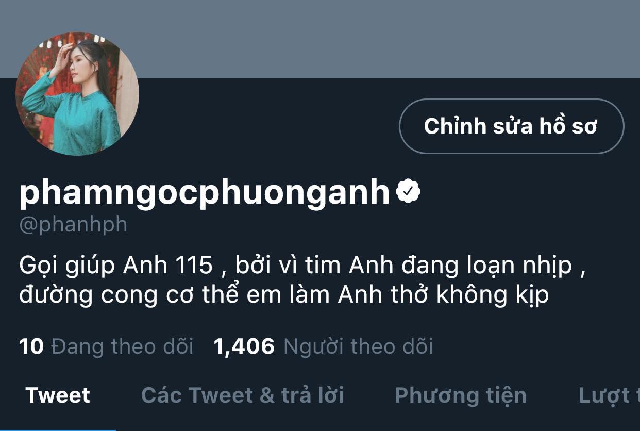Click the 10 following count number
This screenshot has height=431, width=640.
coord(31,346)
